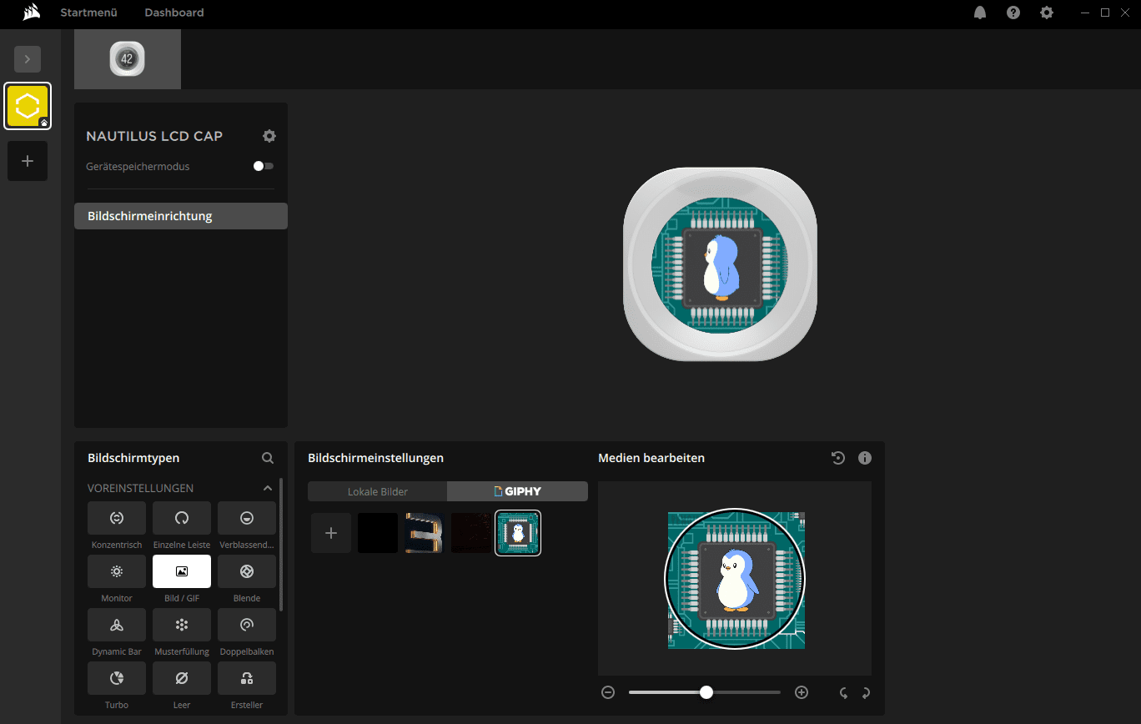Select the Nautilus LCD Cap device tab
Image resolution: width=1141 pixels, height=724 pixels.
(128, 59)
